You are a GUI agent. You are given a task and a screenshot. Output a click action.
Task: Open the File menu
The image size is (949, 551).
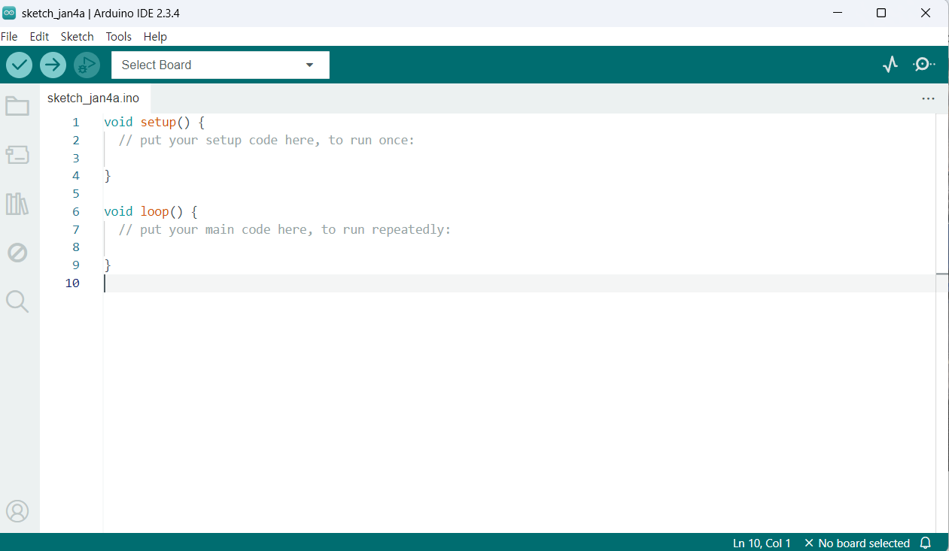click(9, 36)
